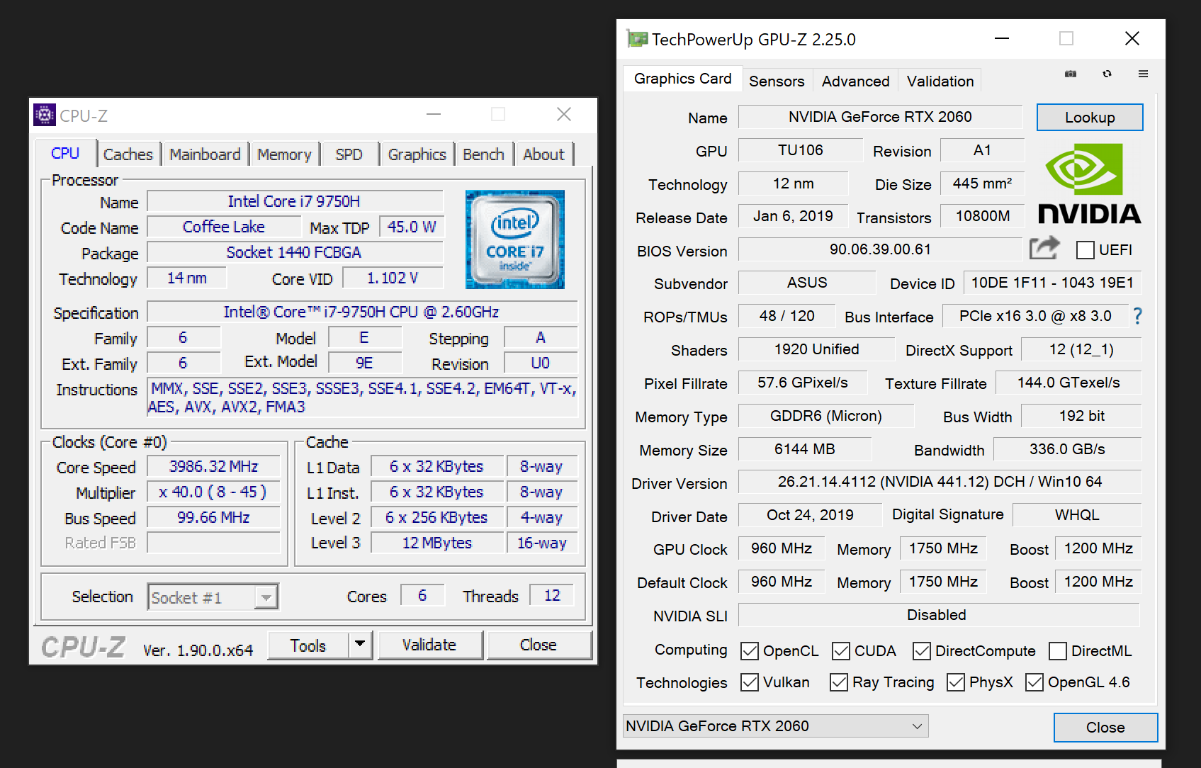Click the Validate button
The width and height of the screenshot is (1201, 768).
(429, 645)
